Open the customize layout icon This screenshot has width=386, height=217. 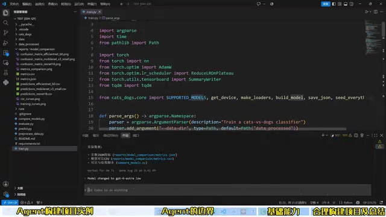[340, 4]
